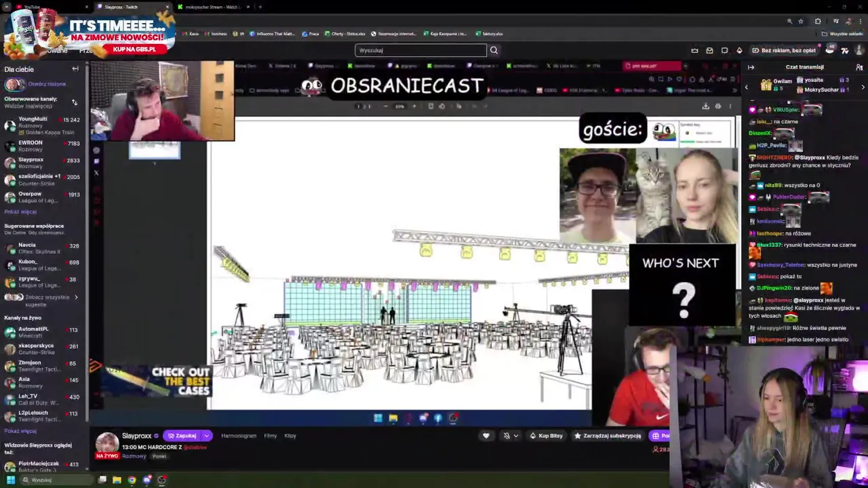Open the Axia live channel
This screenshot has width=868, height=488.
click(x=43, y=382)
